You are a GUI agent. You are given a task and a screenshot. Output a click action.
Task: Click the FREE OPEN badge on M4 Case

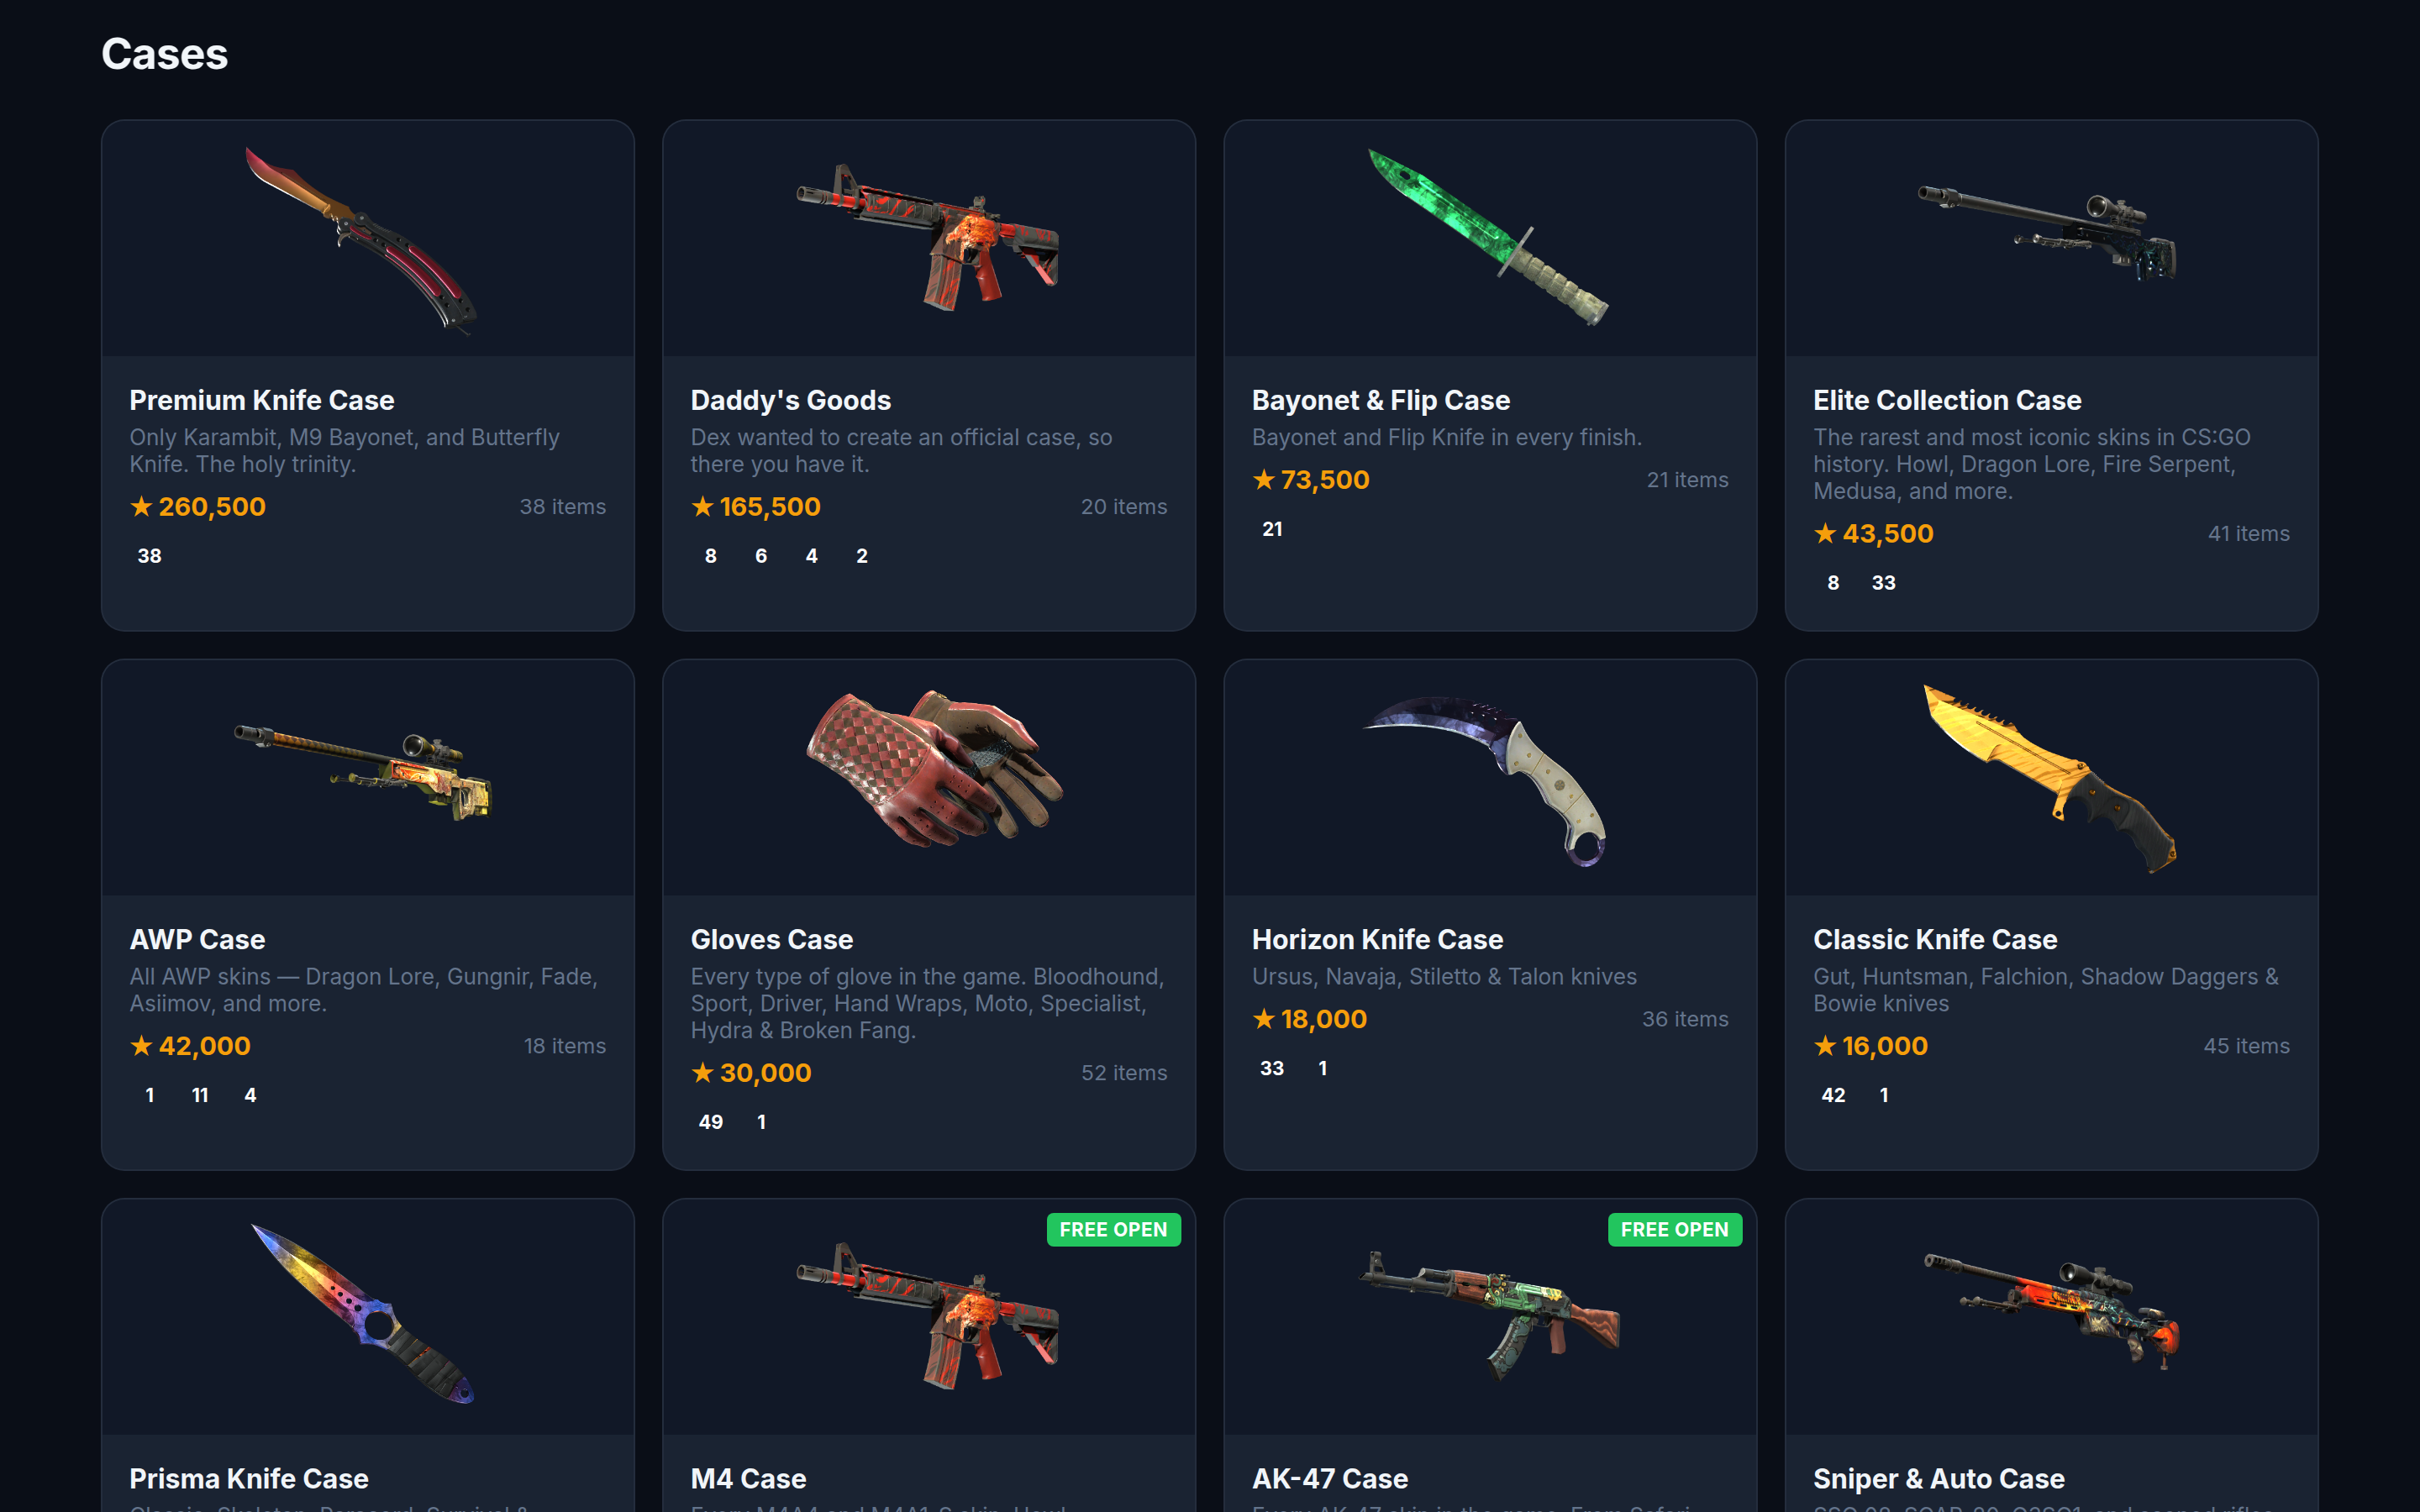pos(1113,1229)
